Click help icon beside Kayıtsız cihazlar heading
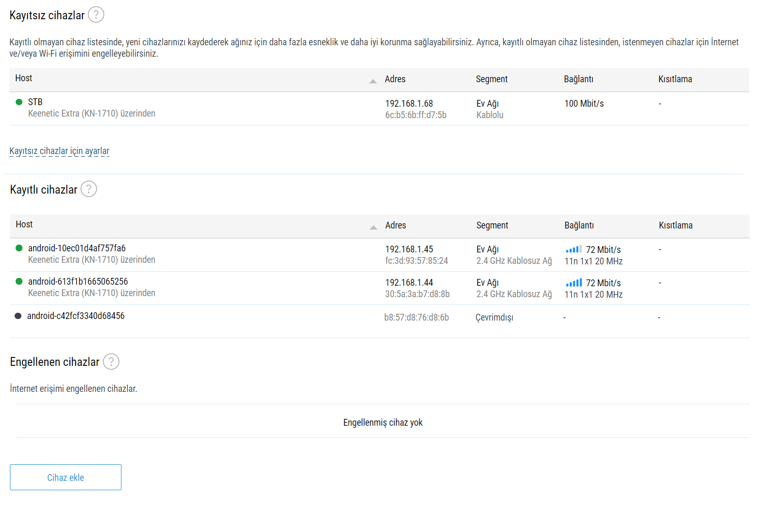Screen dimensions: 772x523 [x=96, y=15]
